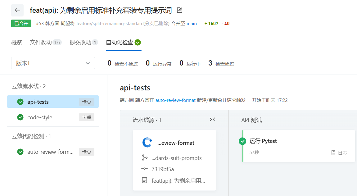Click the API 测试 stage heading

251,120
